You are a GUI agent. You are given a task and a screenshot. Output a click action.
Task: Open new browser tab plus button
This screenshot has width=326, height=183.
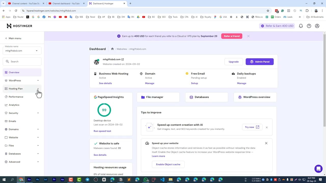[x=130, y=4]
